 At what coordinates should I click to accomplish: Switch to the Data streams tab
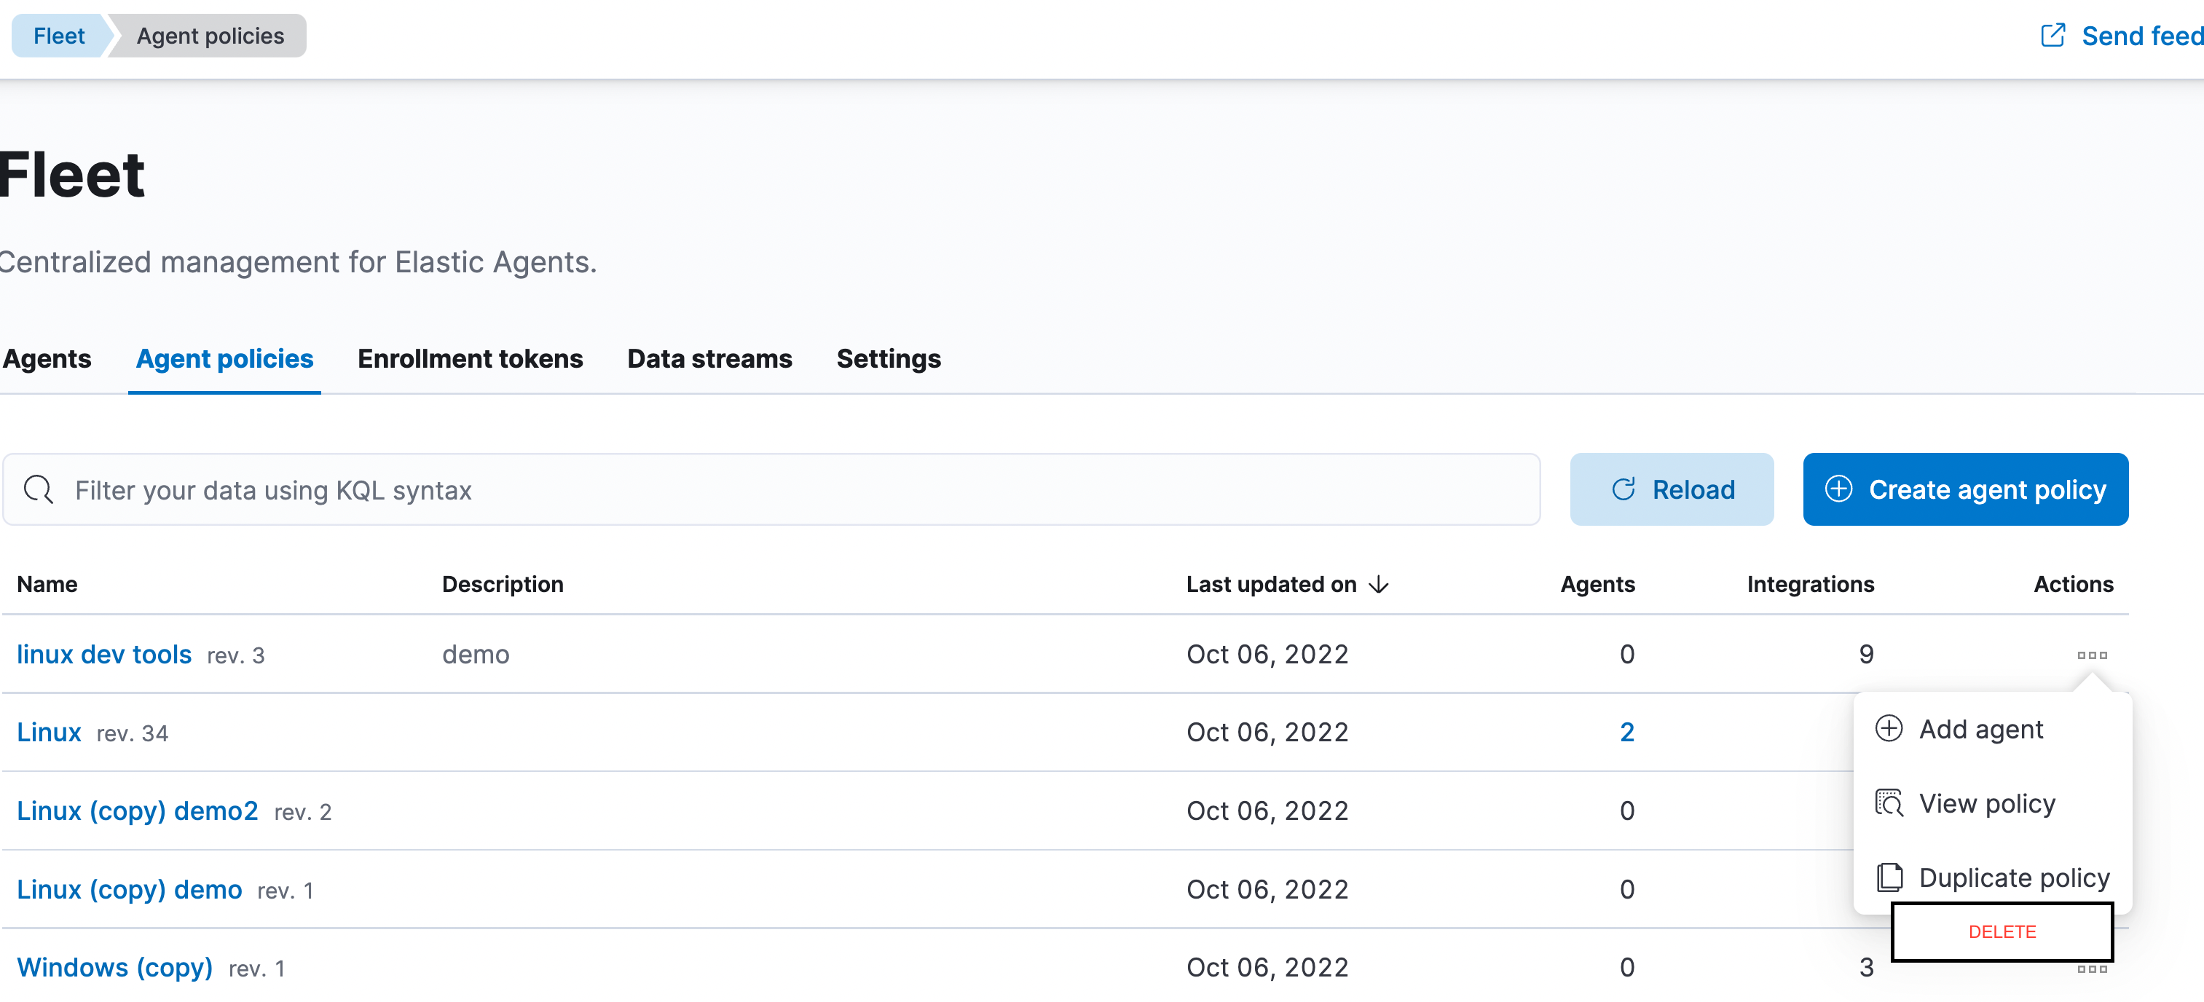coord(709,358)
